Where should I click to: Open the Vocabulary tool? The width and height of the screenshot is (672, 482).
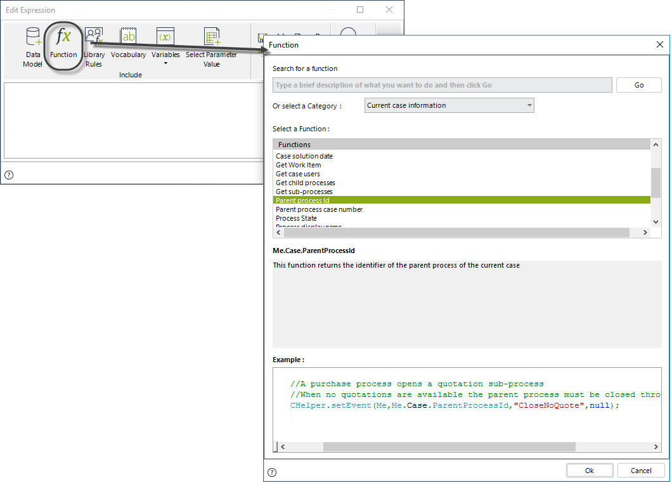[128, 43]
